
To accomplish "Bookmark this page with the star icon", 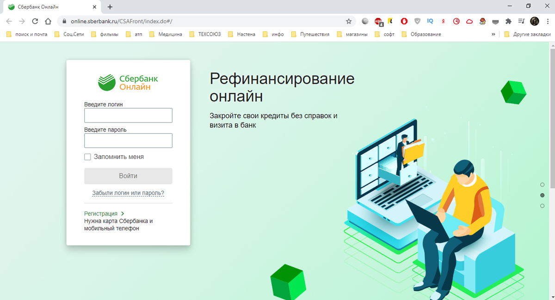I will 349,21.
